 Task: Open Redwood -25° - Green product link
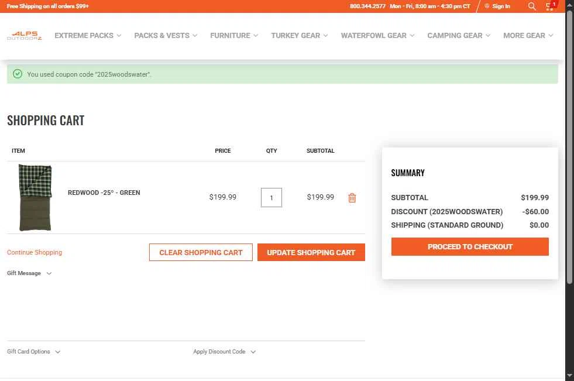(x=104, y=193)
